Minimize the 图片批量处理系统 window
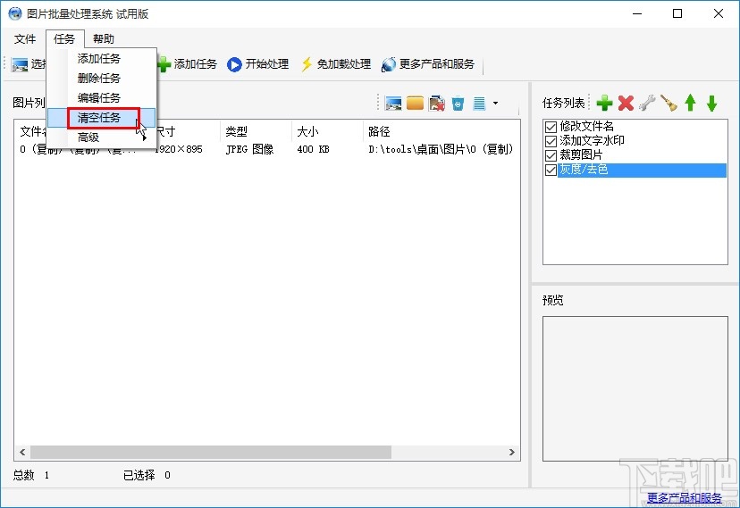 [x=637, y=13]
